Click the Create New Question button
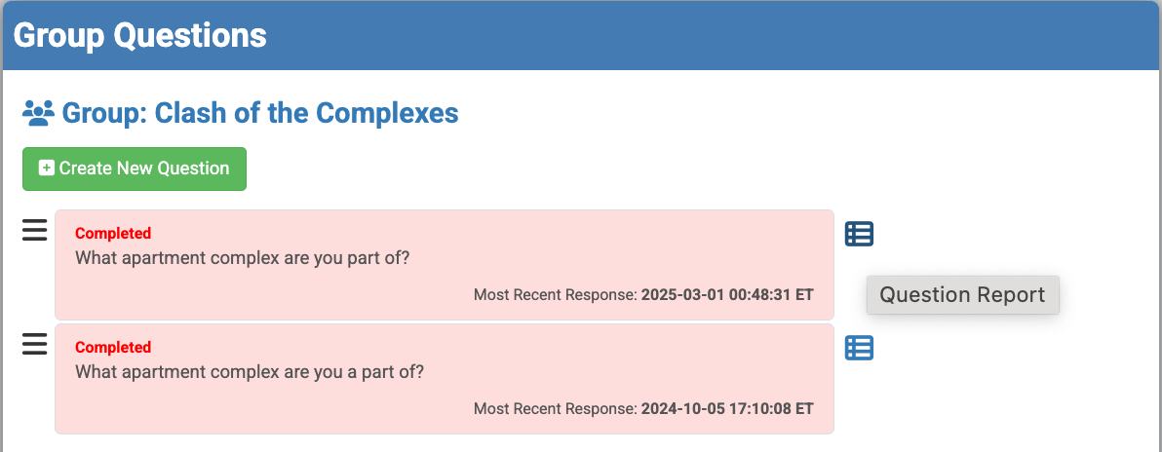The width and height of the screenshot is (1162, 452). [135, 169]
